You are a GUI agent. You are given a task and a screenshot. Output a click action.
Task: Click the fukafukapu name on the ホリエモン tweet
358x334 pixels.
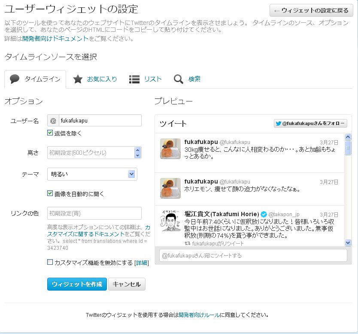201,181
